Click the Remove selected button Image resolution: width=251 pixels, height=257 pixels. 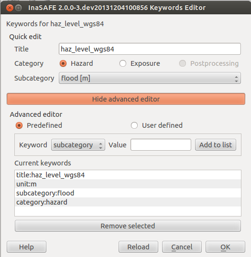pyautogui.click(x=128, y=226)
